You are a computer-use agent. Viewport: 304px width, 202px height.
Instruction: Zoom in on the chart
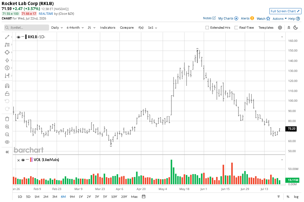point(7,127)
